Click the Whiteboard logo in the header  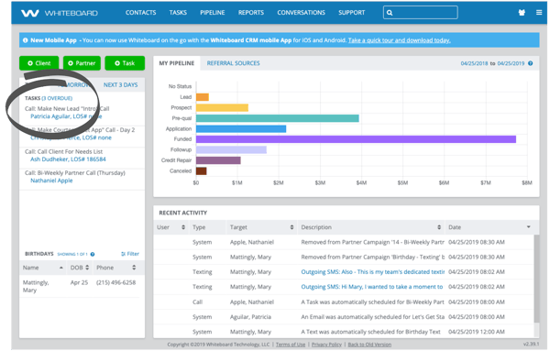click(60, 13)
